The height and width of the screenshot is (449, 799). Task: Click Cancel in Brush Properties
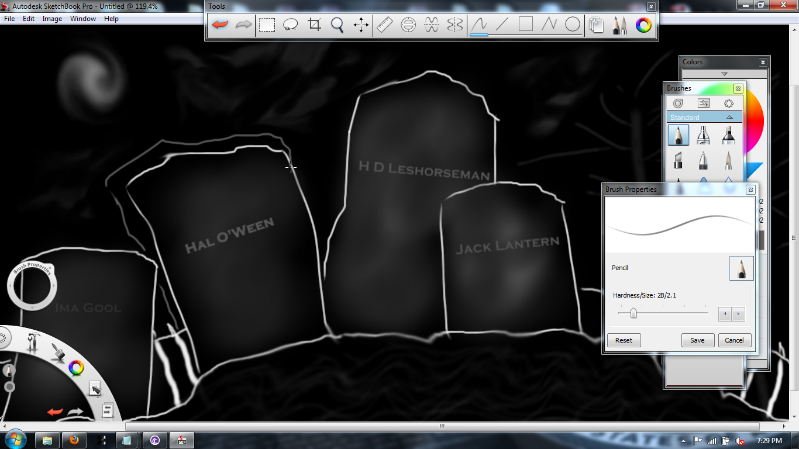point(734,340)
